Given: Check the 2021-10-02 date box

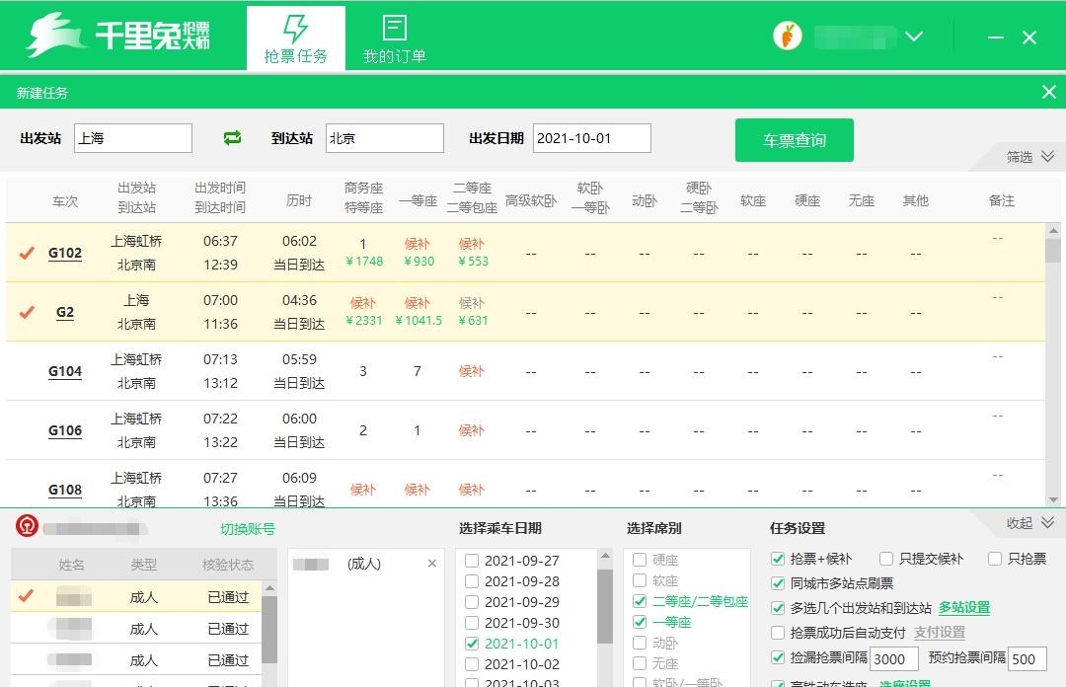Looking at the screenshot, I should click(x=471, y=664).
